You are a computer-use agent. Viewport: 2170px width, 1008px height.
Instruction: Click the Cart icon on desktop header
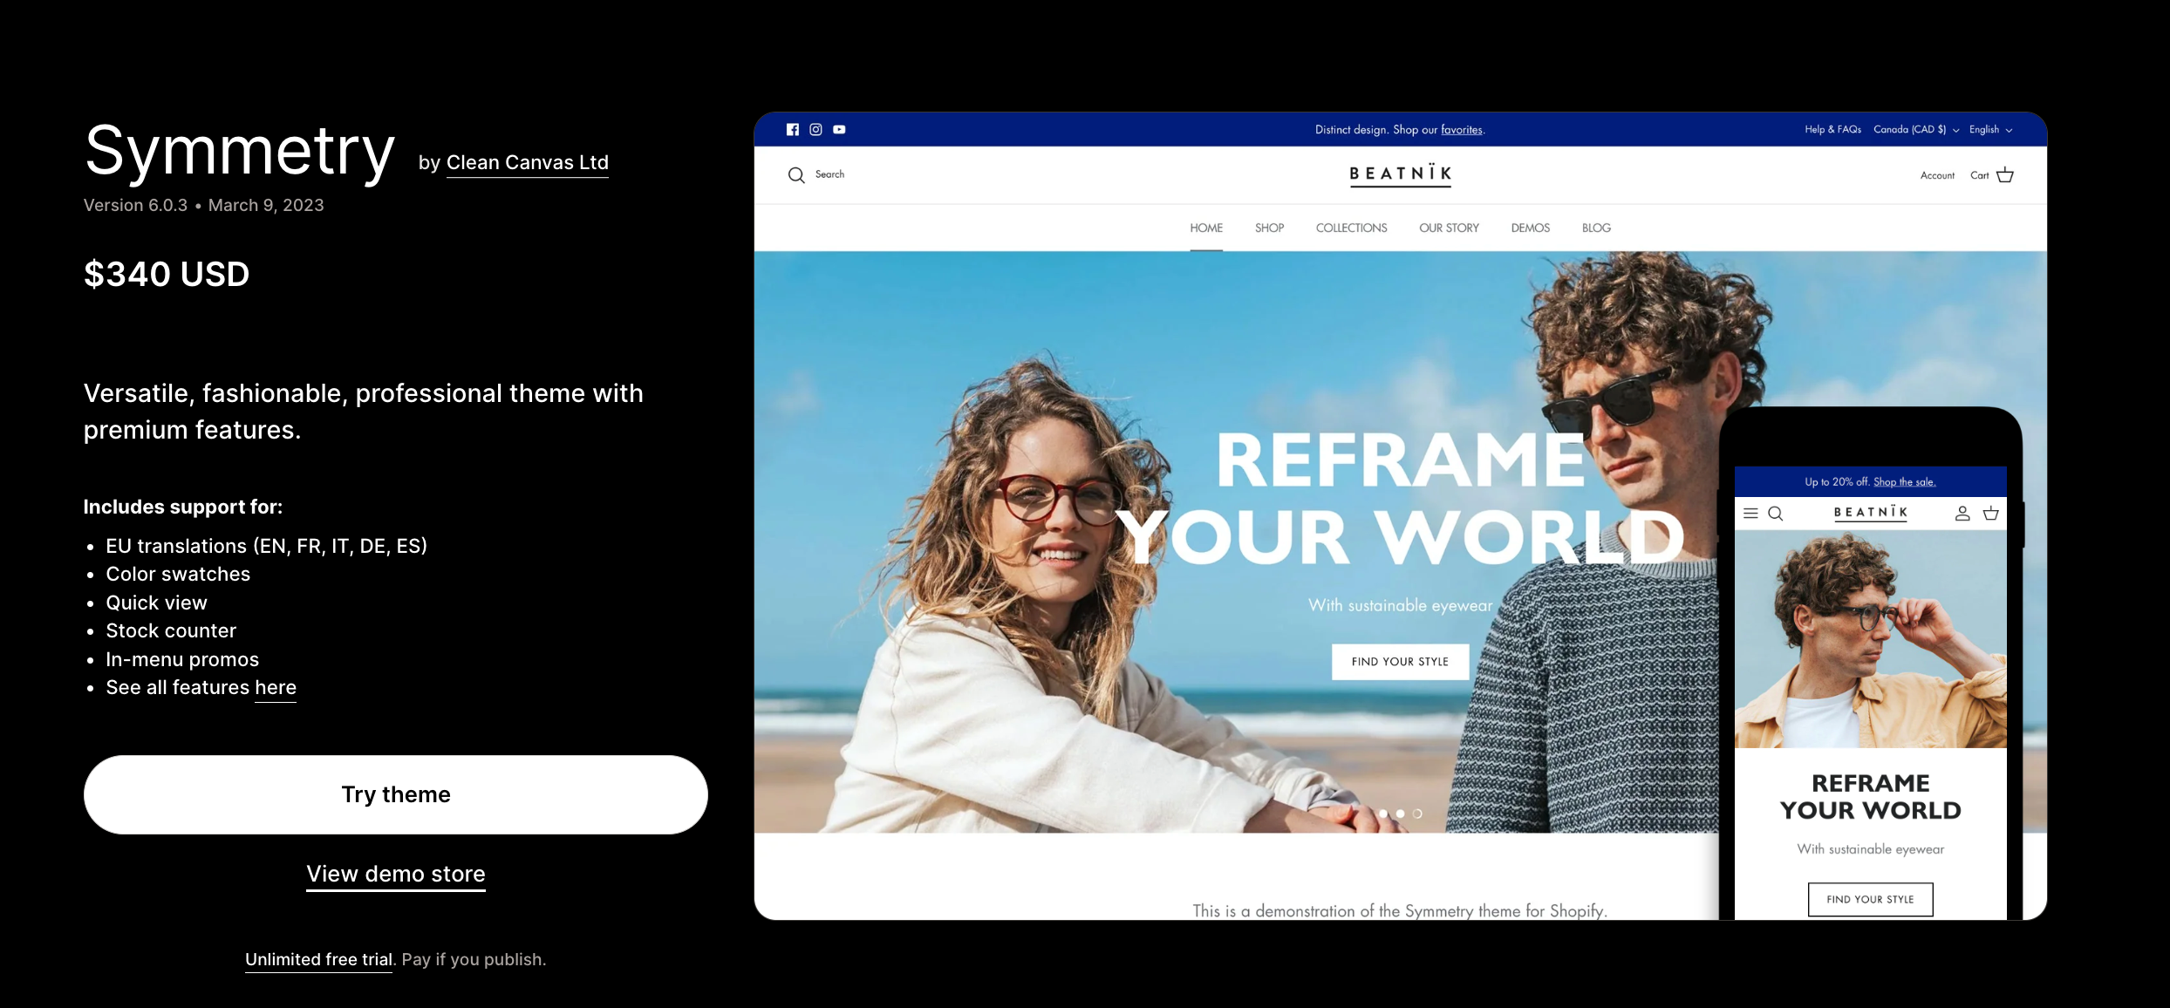pos(2005,174)
